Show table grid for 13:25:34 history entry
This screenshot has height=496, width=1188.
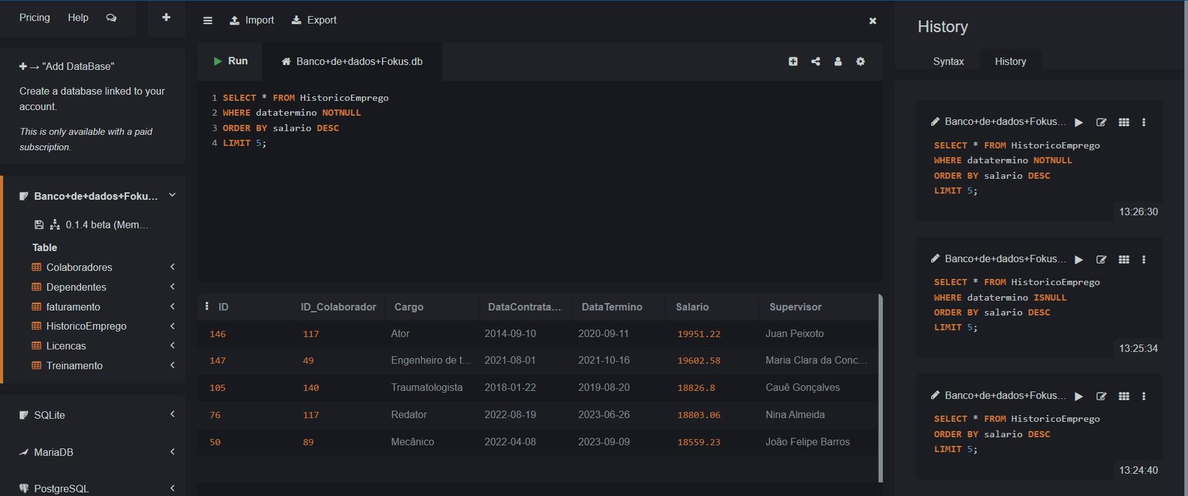[1124, 260]
